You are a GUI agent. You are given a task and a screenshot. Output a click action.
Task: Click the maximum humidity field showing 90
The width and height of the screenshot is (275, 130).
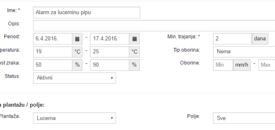tap(110, 65)
